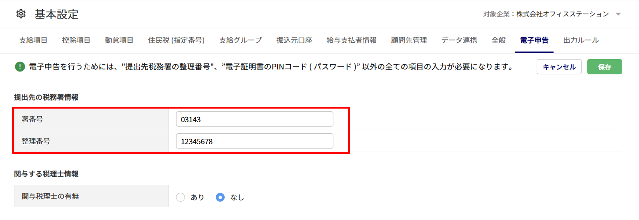Click the 整理番号 input field

tap(255, 141)
